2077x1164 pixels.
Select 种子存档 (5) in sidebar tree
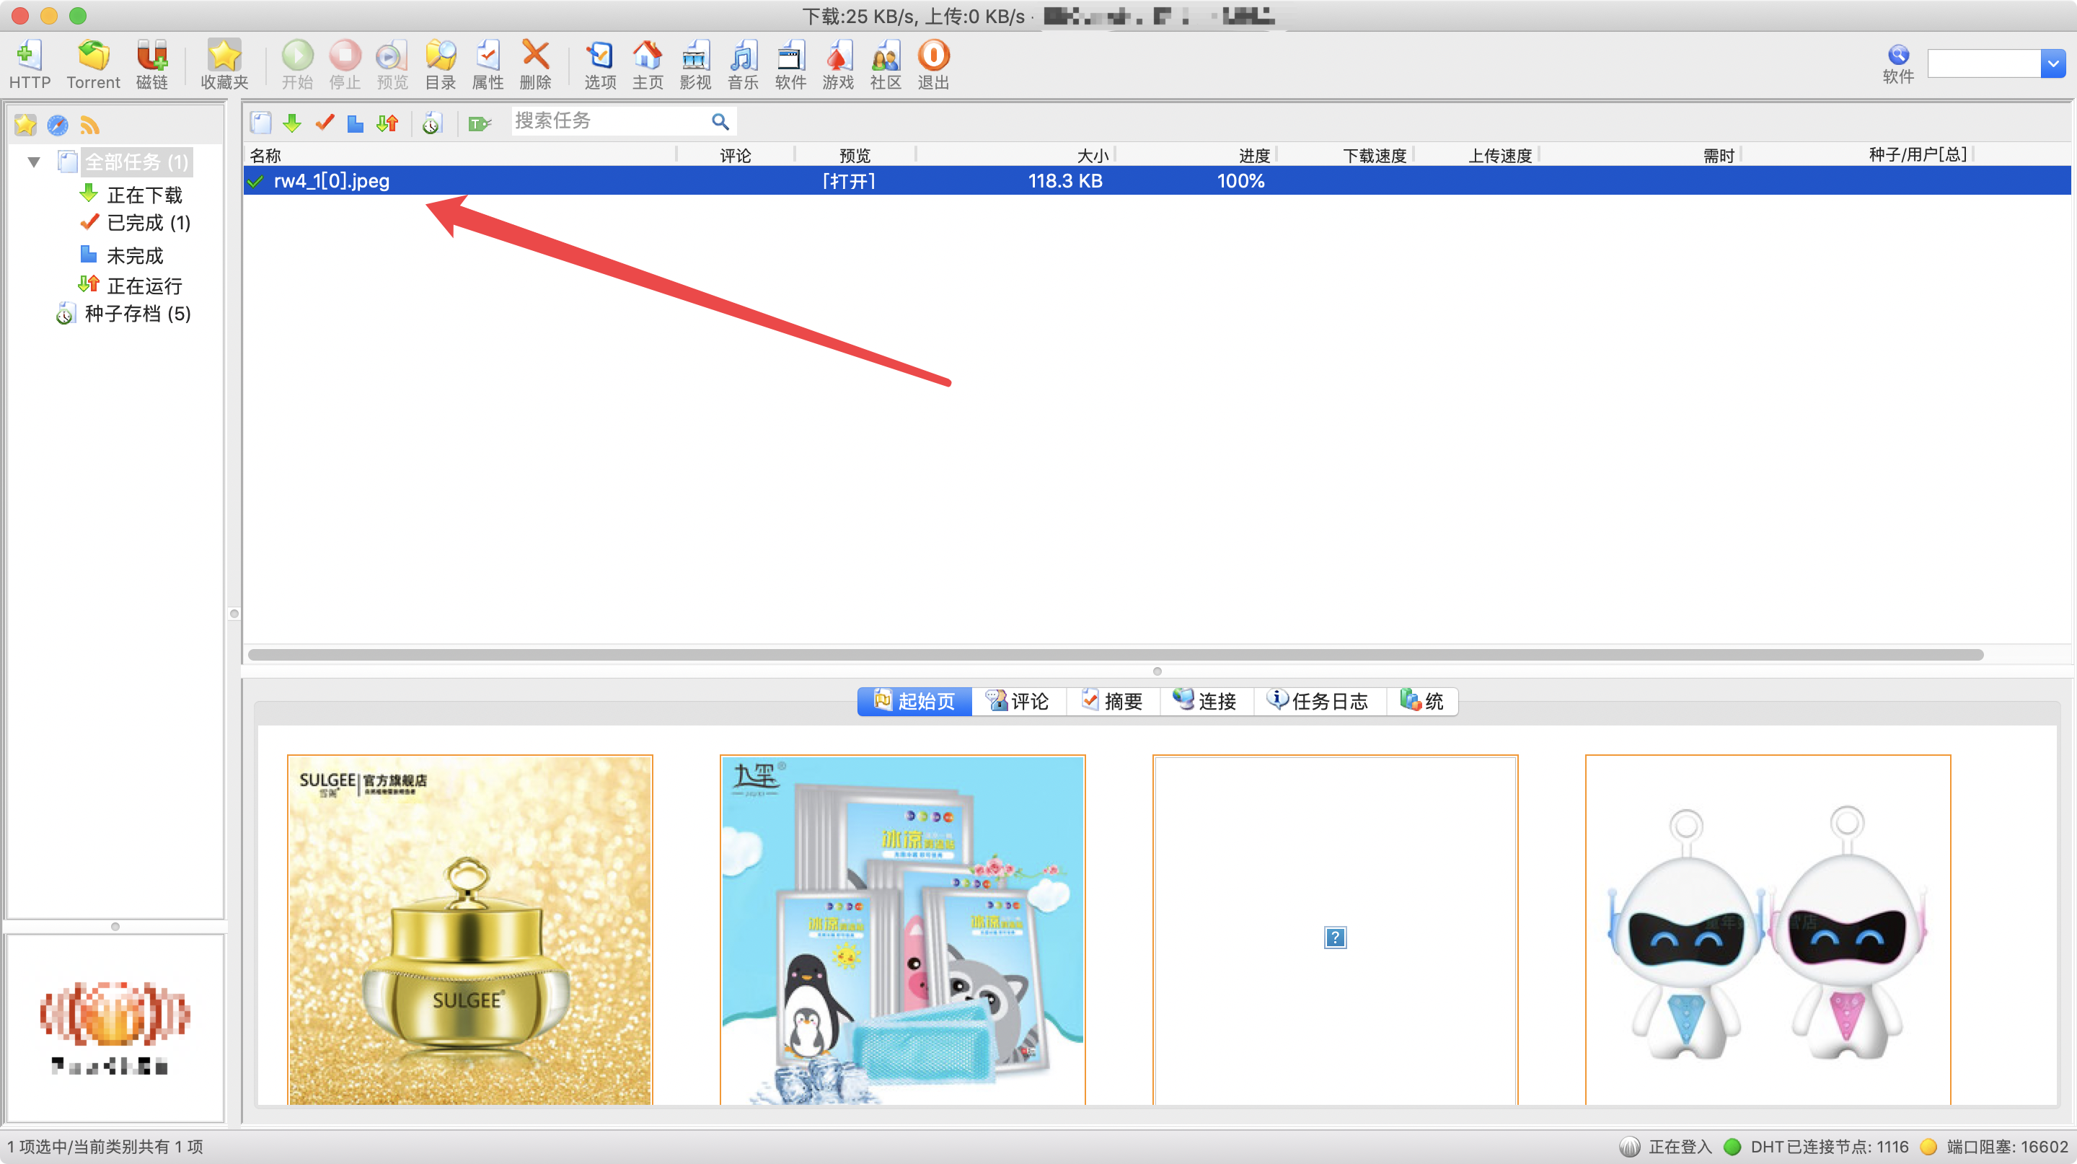[137, 314]
